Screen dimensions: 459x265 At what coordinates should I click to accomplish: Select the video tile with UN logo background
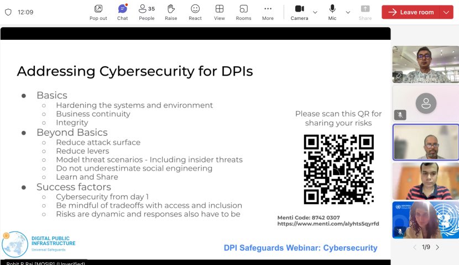tap(426, 220)
